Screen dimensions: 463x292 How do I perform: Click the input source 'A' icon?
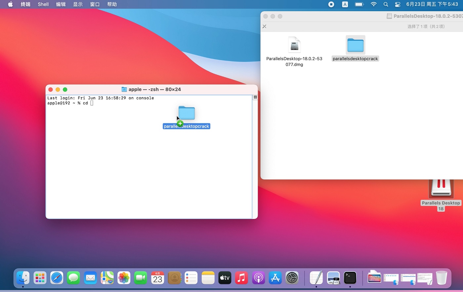pos(345,4)
